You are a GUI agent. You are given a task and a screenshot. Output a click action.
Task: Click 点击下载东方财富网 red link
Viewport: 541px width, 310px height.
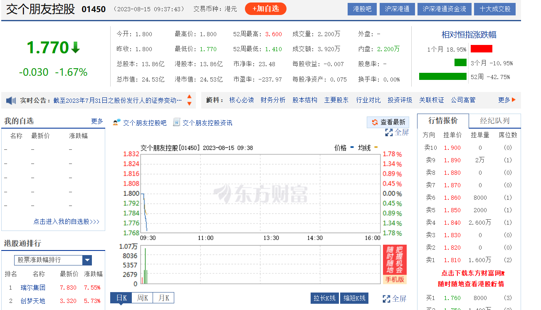473,273
